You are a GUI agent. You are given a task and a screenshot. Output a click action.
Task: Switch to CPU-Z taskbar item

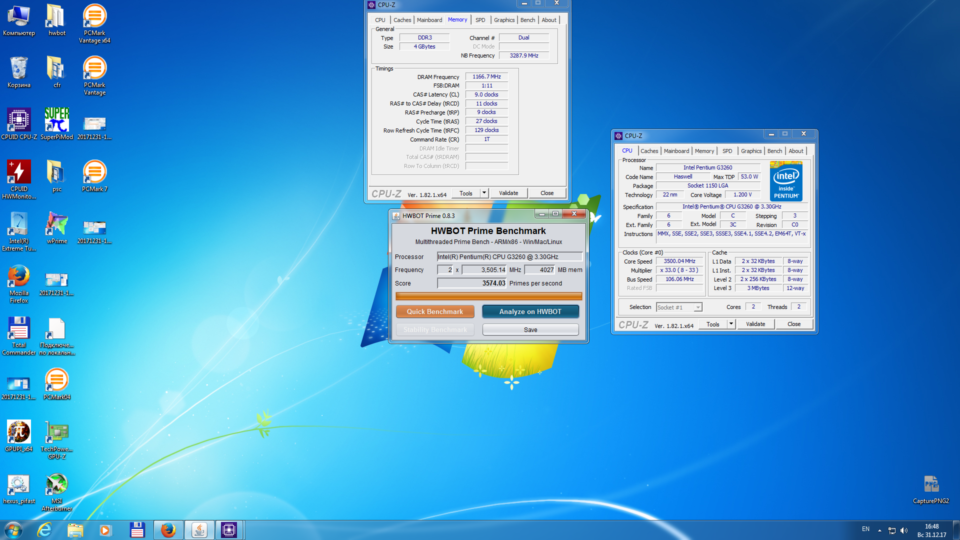229,530
